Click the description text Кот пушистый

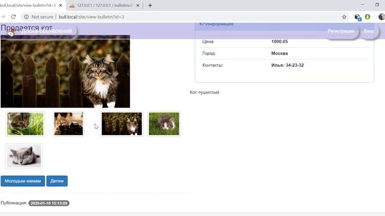point(205,92)
